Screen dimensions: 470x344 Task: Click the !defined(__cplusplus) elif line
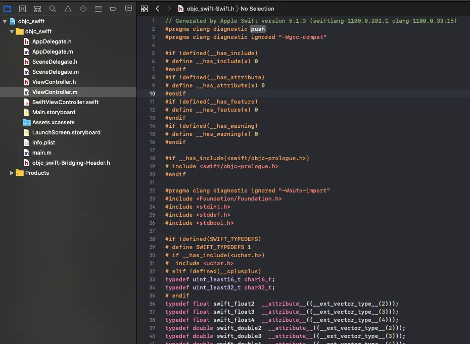[x=213, y=271]
